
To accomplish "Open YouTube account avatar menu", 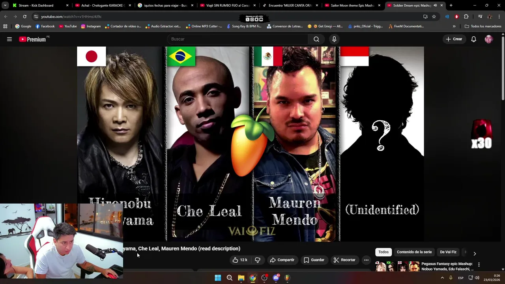I will 489,39.
